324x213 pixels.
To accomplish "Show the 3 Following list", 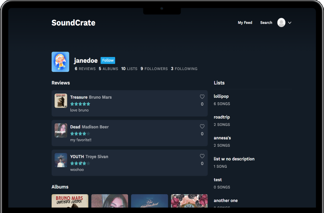I will 184,69.
